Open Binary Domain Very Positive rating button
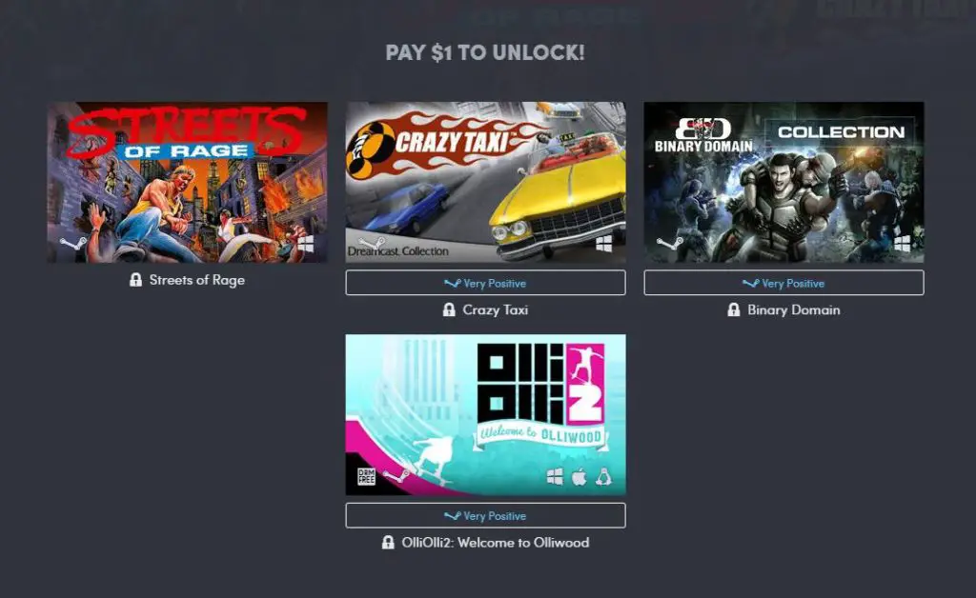Image resolution: width=976 pixels, height=598 pixels. (x=783, y=283)
